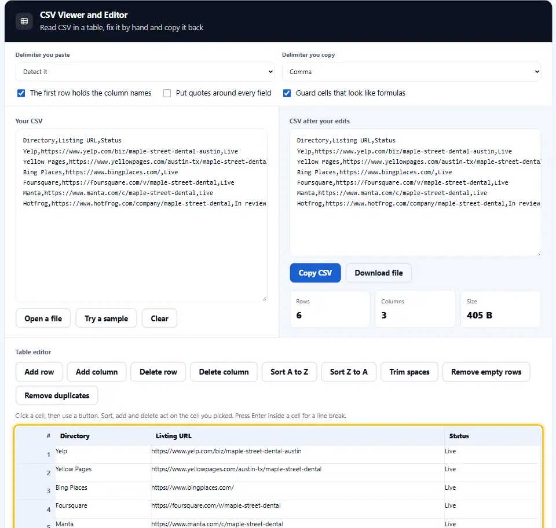Click the Yellow Pages directory cell
556x528 pixels.
(x=103, y=472)
